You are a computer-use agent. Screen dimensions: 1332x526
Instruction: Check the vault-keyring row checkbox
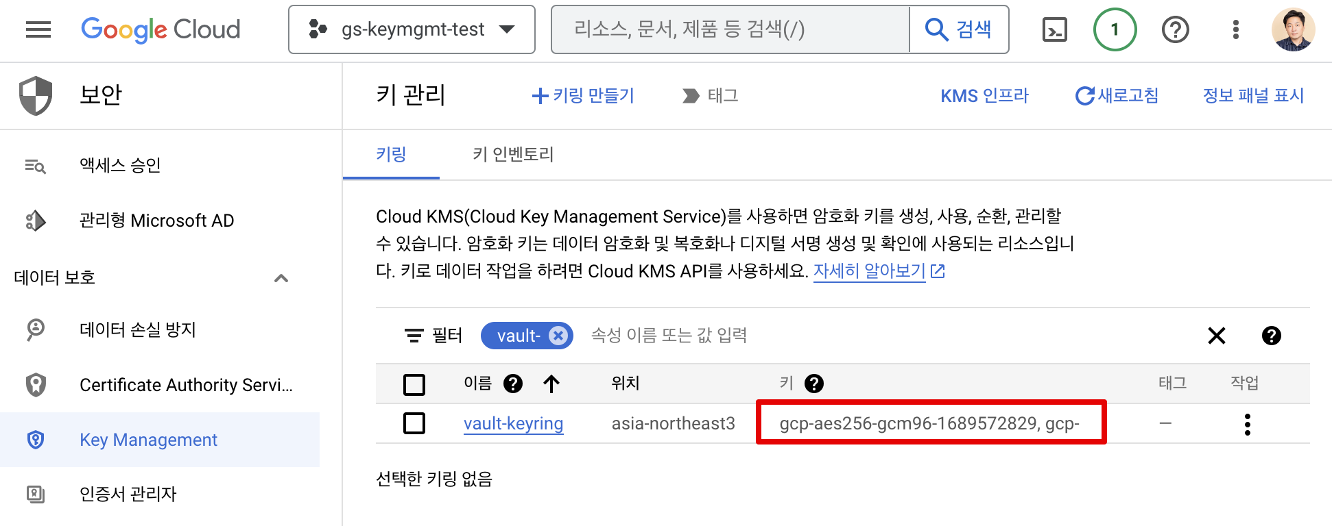point(414,423)
